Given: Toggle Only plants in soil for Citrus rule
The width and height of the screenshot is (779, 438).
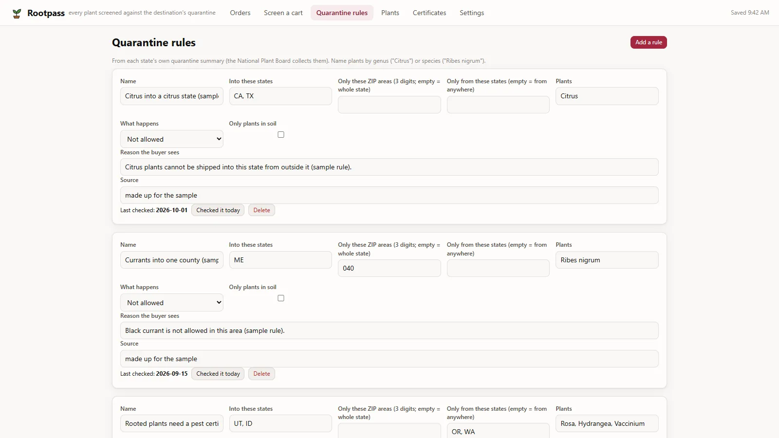Looking at the screenshot, I should pyautogui.click(x=281, y=135).
